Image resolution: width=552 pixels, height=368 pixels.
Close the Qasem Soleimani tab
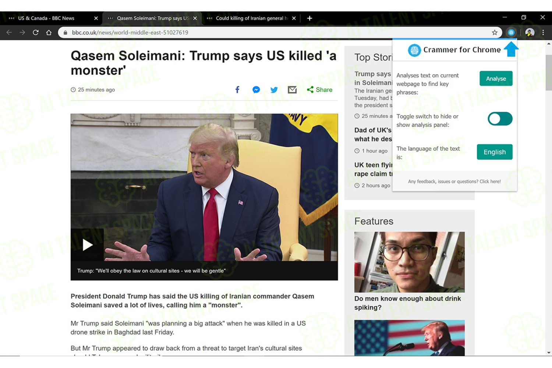pos(195,18)
